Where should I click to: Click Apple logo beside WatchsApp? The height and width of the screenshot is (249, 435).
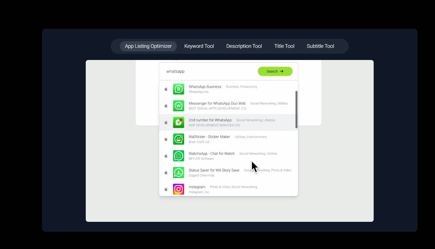tap(166, 156)
